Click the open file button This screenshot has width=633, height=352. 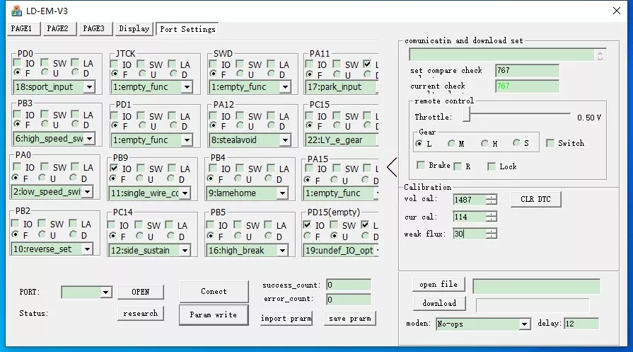[x=439, y=285]
